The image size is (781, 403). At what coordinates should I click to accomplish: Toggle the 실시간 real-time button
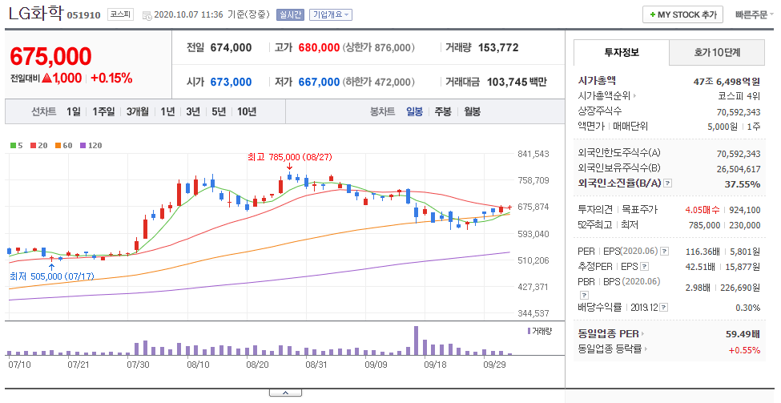[290, 15]
